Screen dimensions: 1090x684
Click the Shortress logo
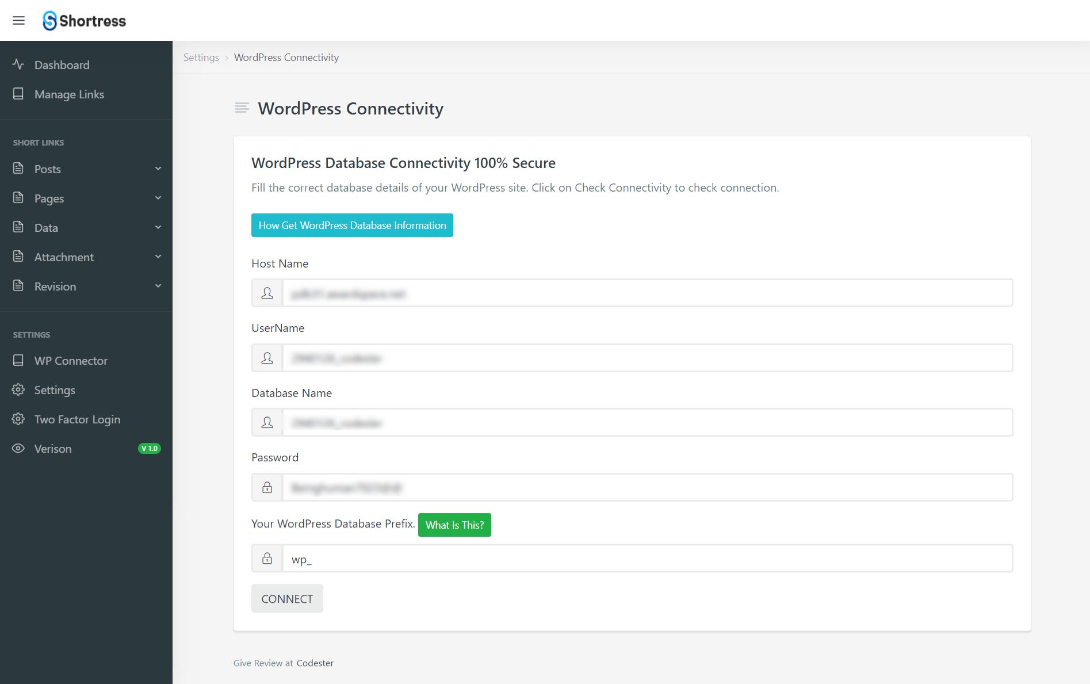(x=85, y=21)
